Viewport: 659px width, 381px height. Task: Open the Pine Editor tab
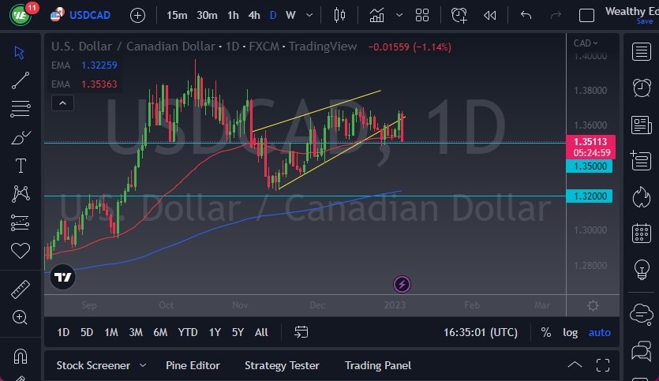(x=193, y=365)
